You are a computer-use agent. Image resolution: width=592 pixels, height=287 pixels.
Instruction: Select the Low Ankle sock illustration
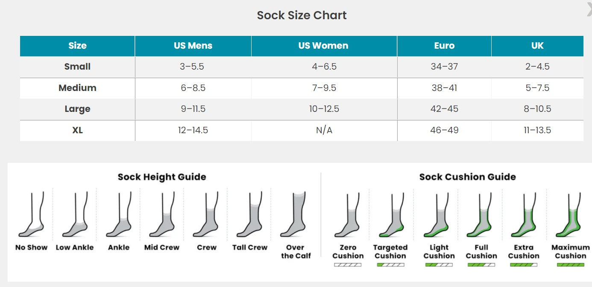tap(75, 215)
